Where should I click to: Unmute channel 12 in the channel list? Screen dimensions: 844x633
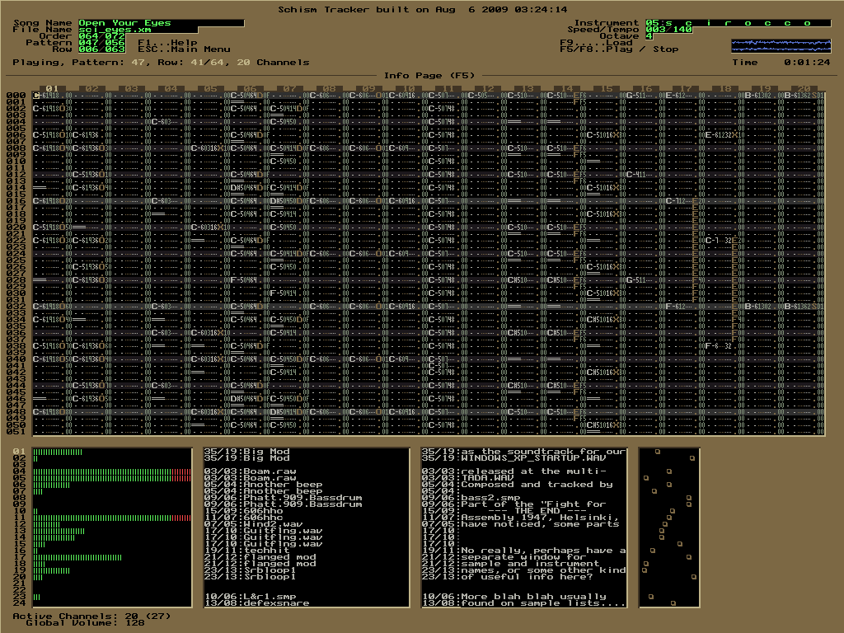pyautogui.click(x=21, y=523)
